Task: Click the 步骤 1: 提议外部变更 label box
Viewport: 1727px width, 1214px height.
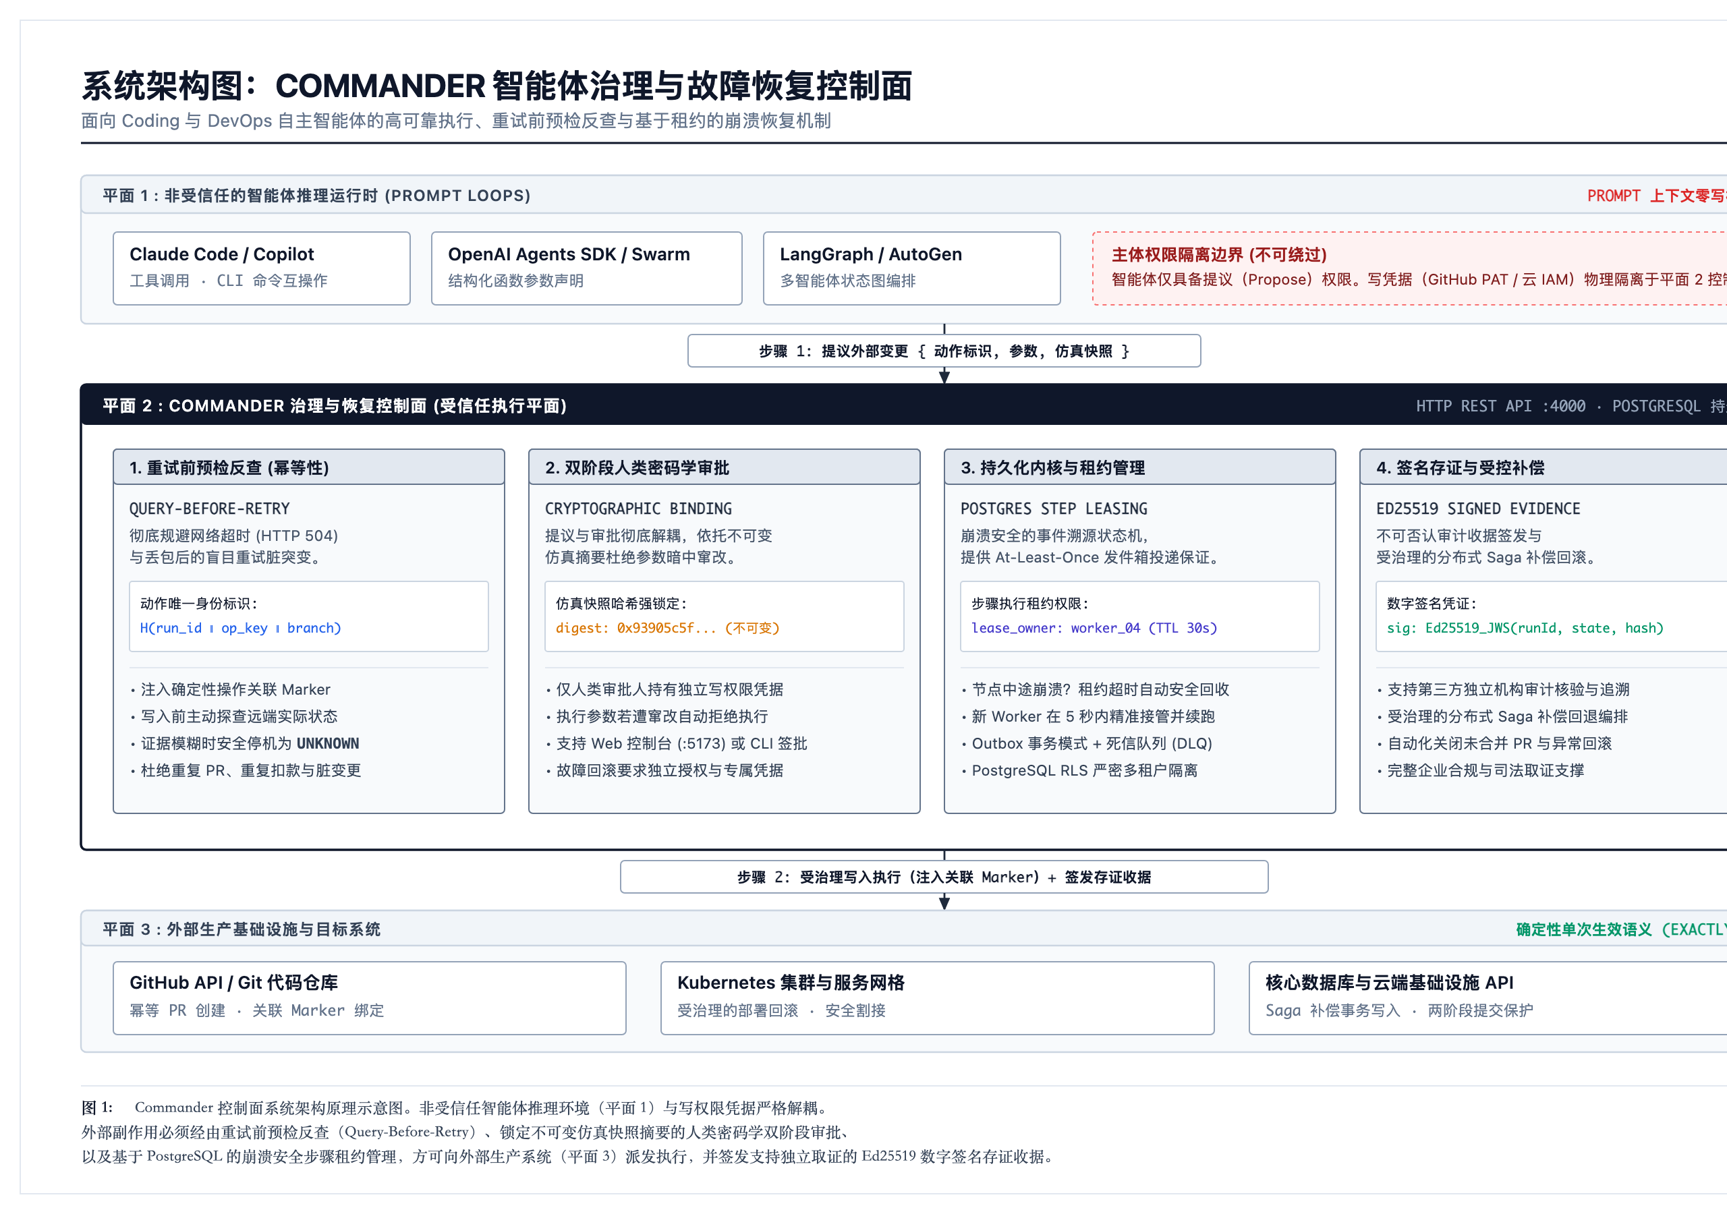Action: coord(944,351)
